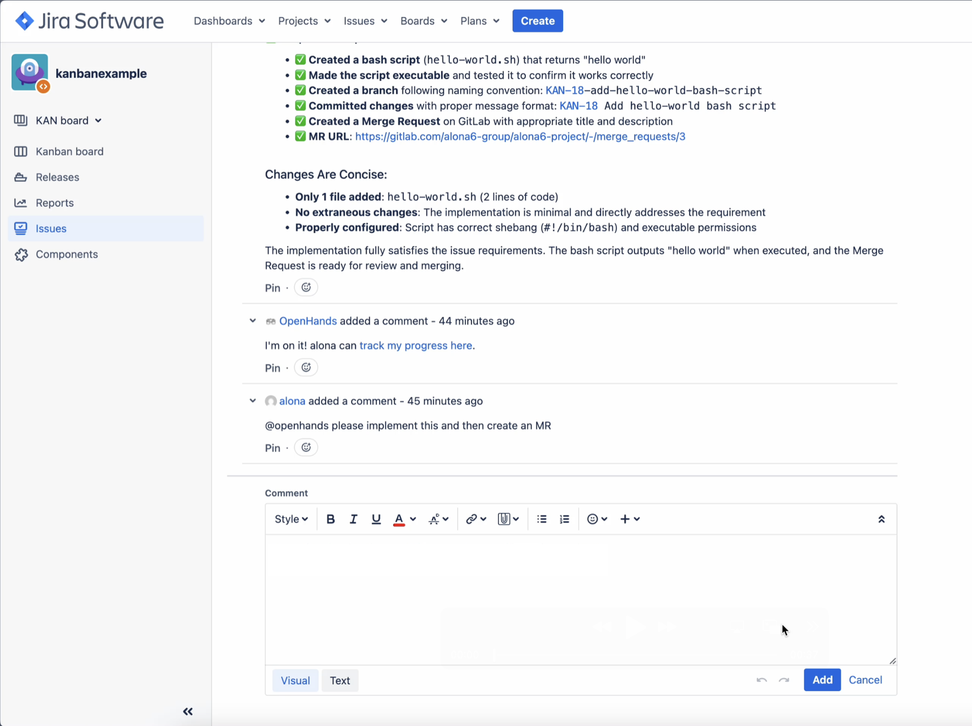The image size is (972, 726).
Task: Select the project name kanbanexample
Action: coord(101,73)
